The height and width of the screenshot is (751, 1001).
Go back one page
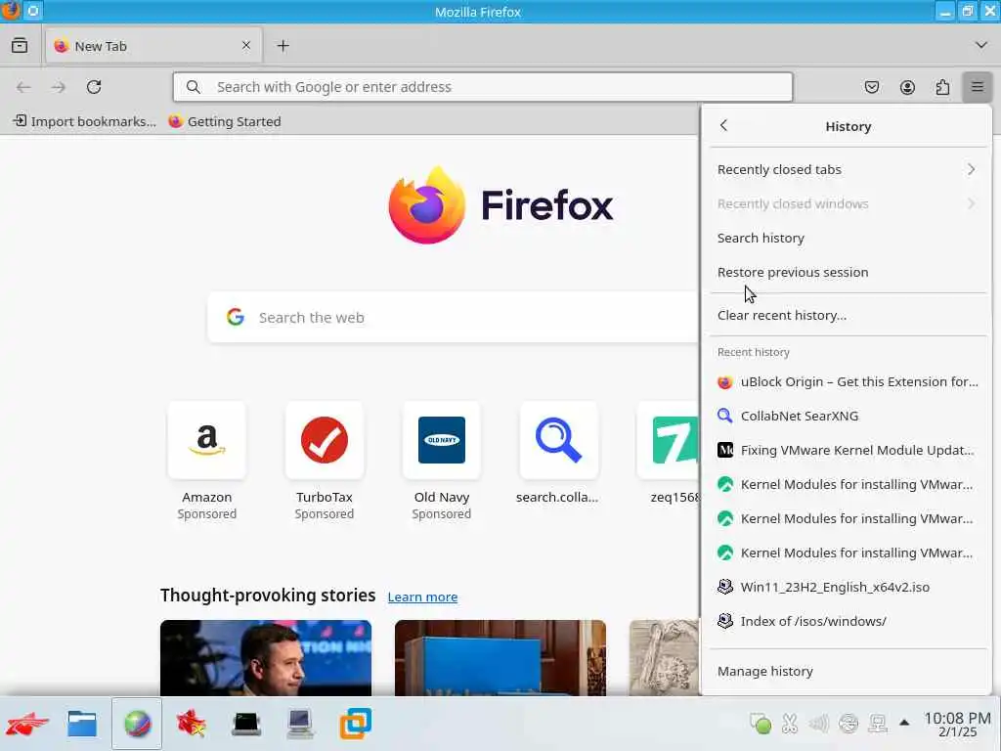(23, 87)
